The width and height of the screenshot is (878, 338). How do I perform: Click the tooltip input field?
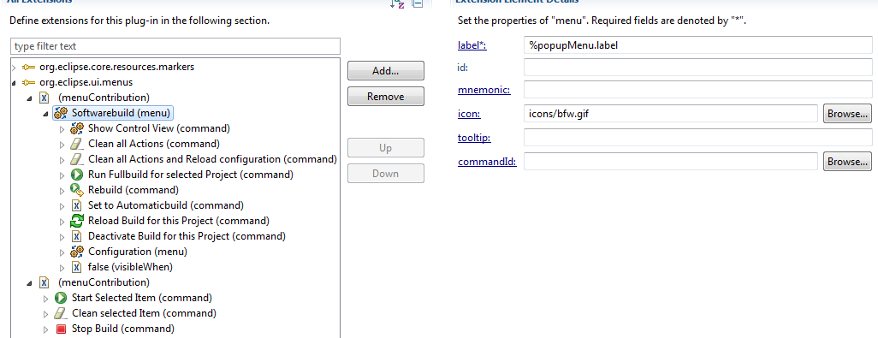coord(698,137)
